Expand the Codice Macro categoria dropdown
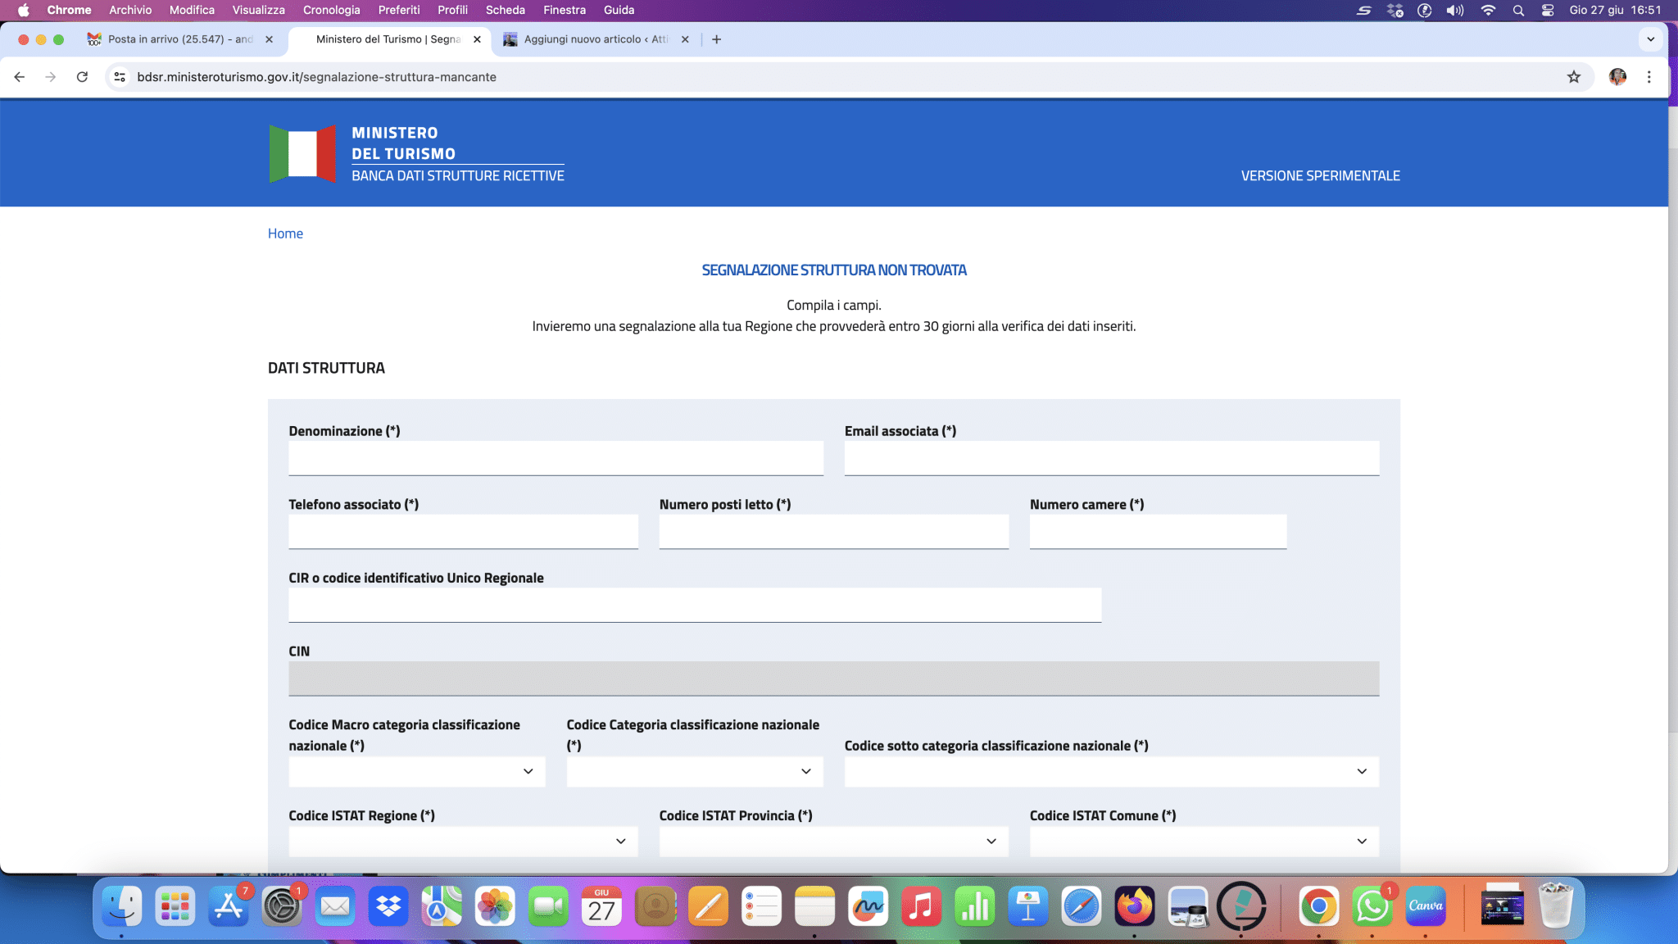 point(416,771)
